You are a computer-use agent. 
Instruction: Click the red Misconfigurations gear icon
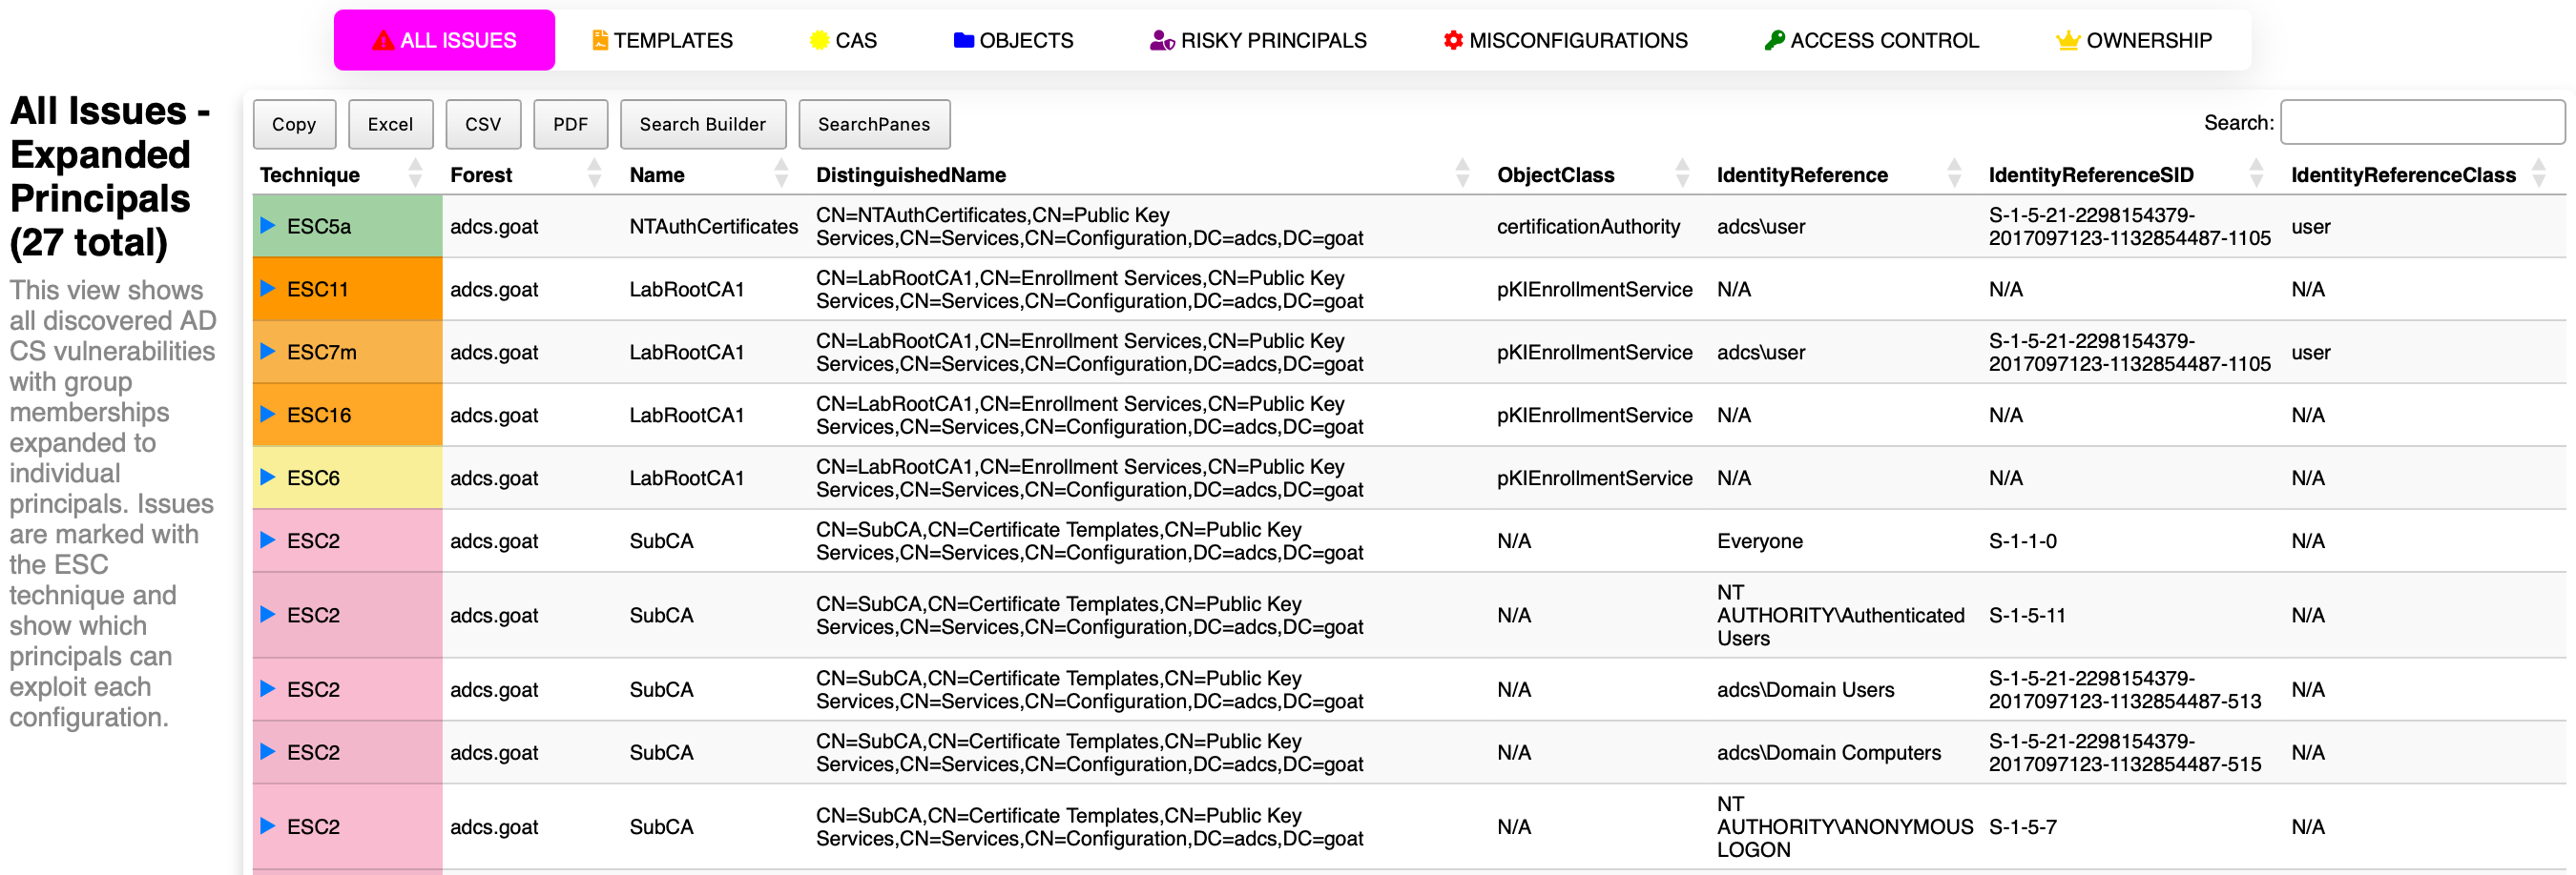tap(1452, 41)
